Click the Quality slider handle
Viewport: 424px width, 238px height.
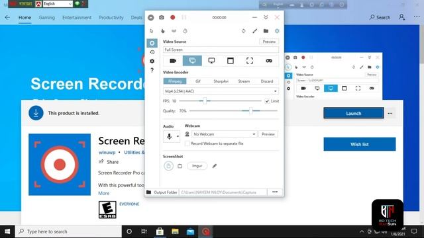[250, 110]
